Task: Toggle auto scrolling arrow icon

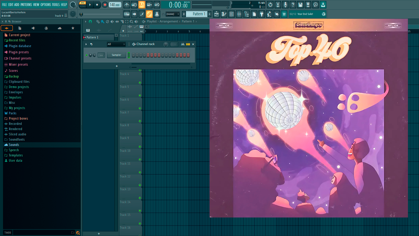Action: pos(134,14)
